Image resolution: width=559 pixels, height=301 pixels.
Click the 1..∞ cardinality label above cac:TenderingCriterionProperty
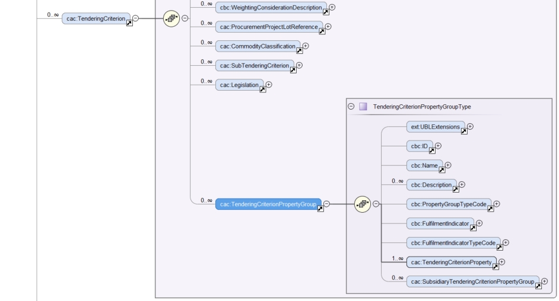[x=398, y=259]
